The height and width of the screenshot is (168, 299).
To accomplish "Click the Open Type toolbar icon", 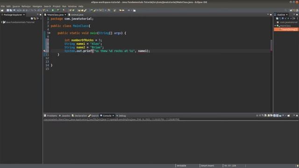I will pos(79,10).
